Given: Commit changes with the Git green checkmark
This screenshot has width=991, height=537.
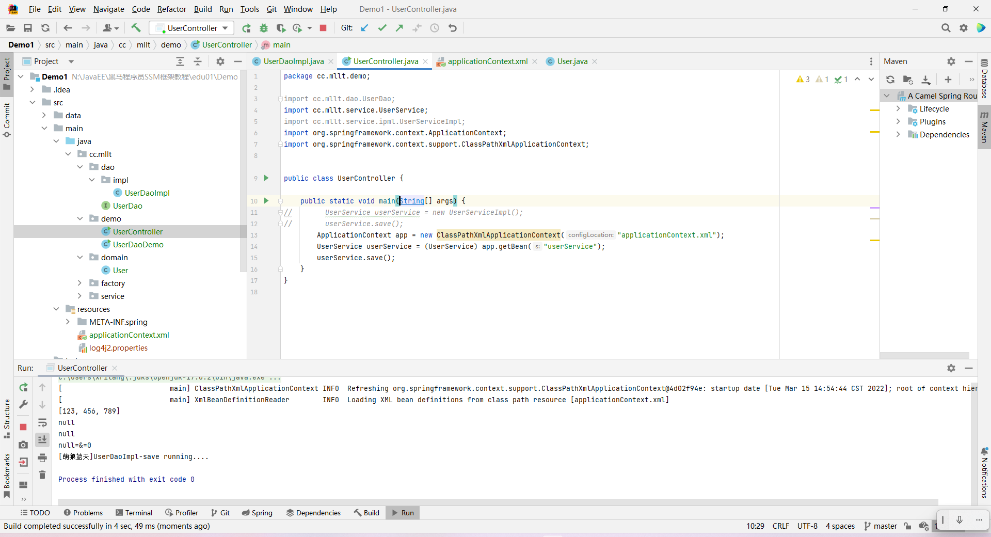Looking at the screenshot, I should pyautogui.click(x=382, y=28).
